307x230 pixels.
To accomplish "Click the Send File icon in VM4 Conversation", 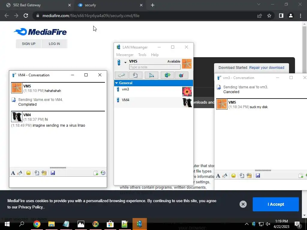I will [37, 173].
